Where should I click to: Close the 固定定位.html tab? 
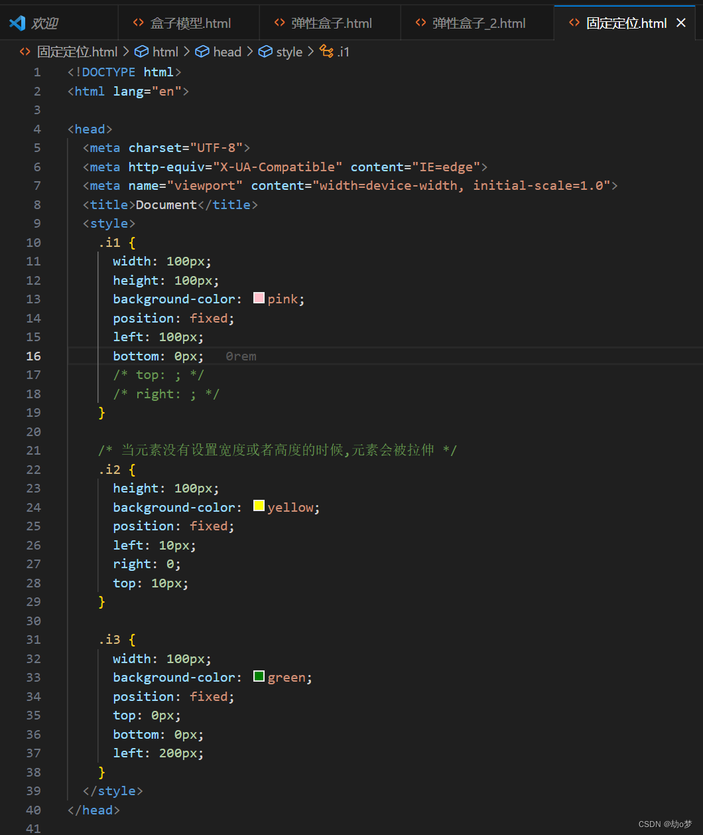pyautogui.click(x=681, y=22)
